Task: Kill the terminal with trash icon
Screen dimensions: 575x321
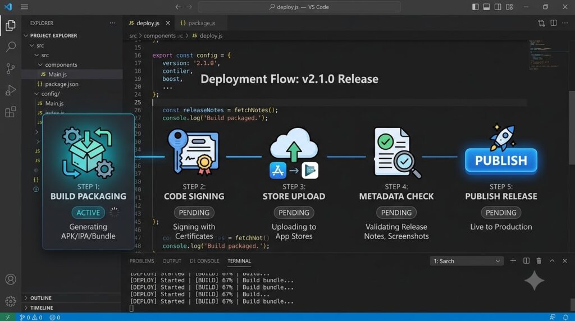Action: click(539, 260)
